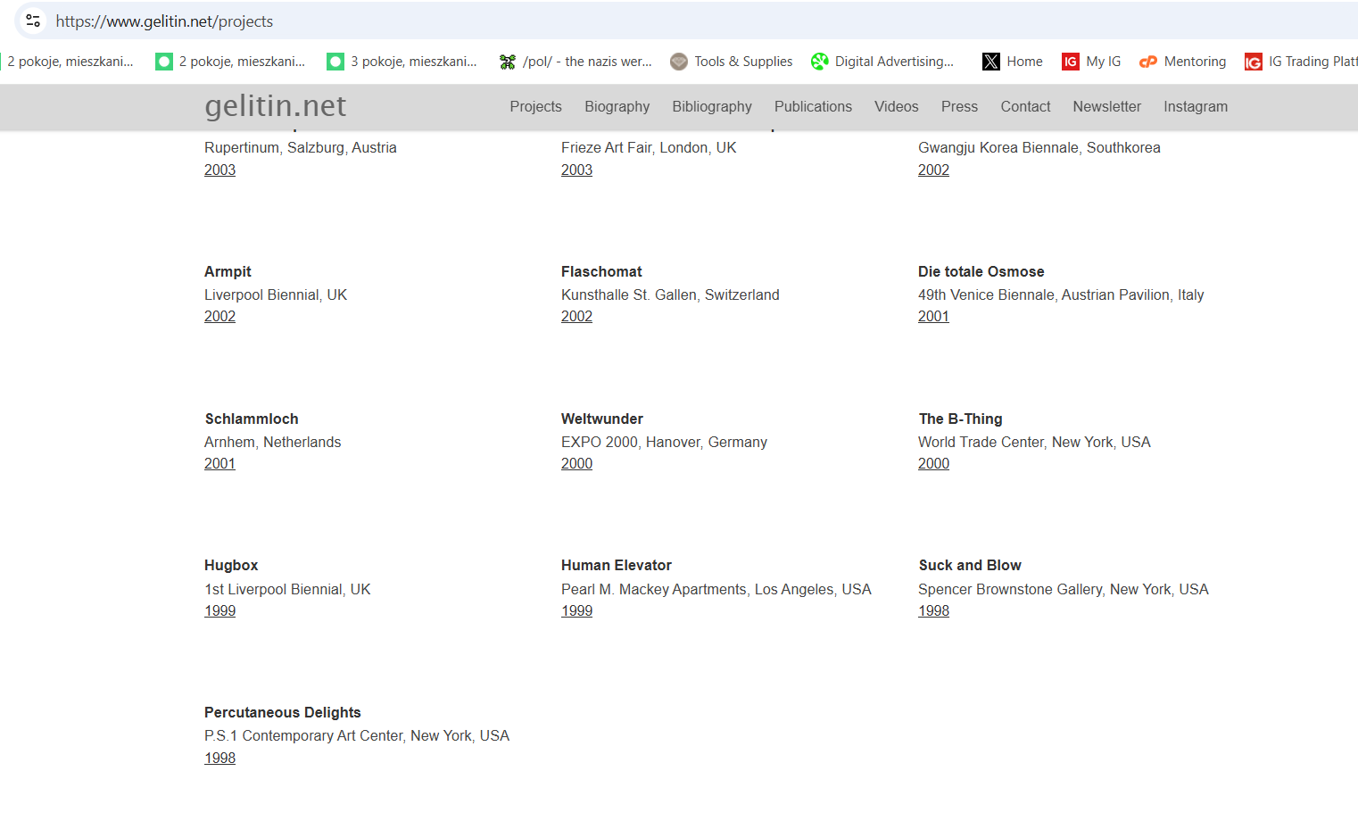Image resolution: width=1358 pixels, height=821 pixels.
Task: Open the Hugbox project title
Action: click(x=231, y=565)
